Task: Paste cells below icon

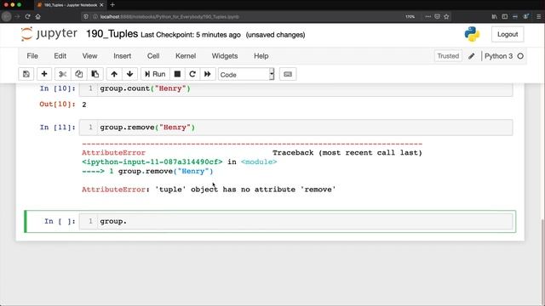Action: 95,74
